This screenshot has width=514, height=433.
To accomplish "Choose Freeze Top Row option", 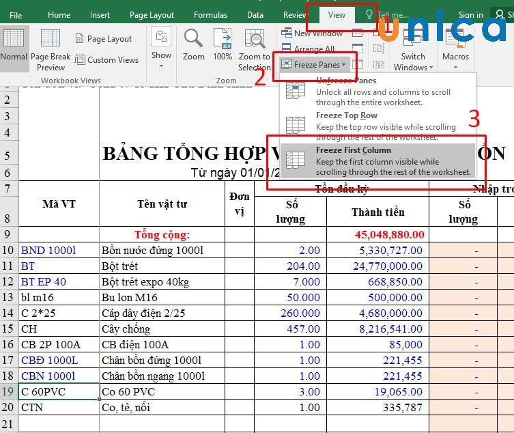I will 377,126.
